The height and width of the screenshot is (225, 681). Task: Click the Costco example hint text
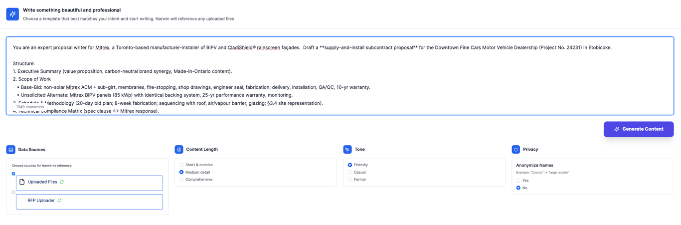(542, 173)
